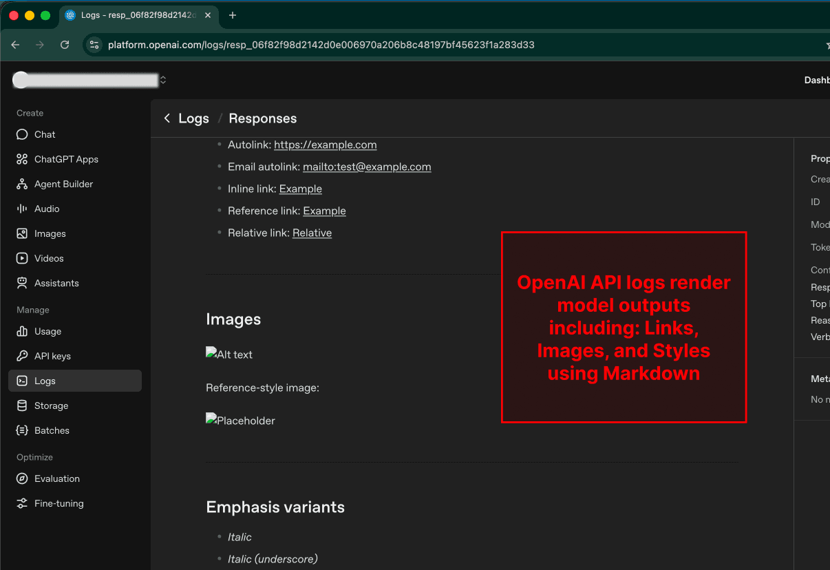The width and height of the screenshot is (830, 570).
Task: Click the Relative link in the list
Action: pos(312,233)
